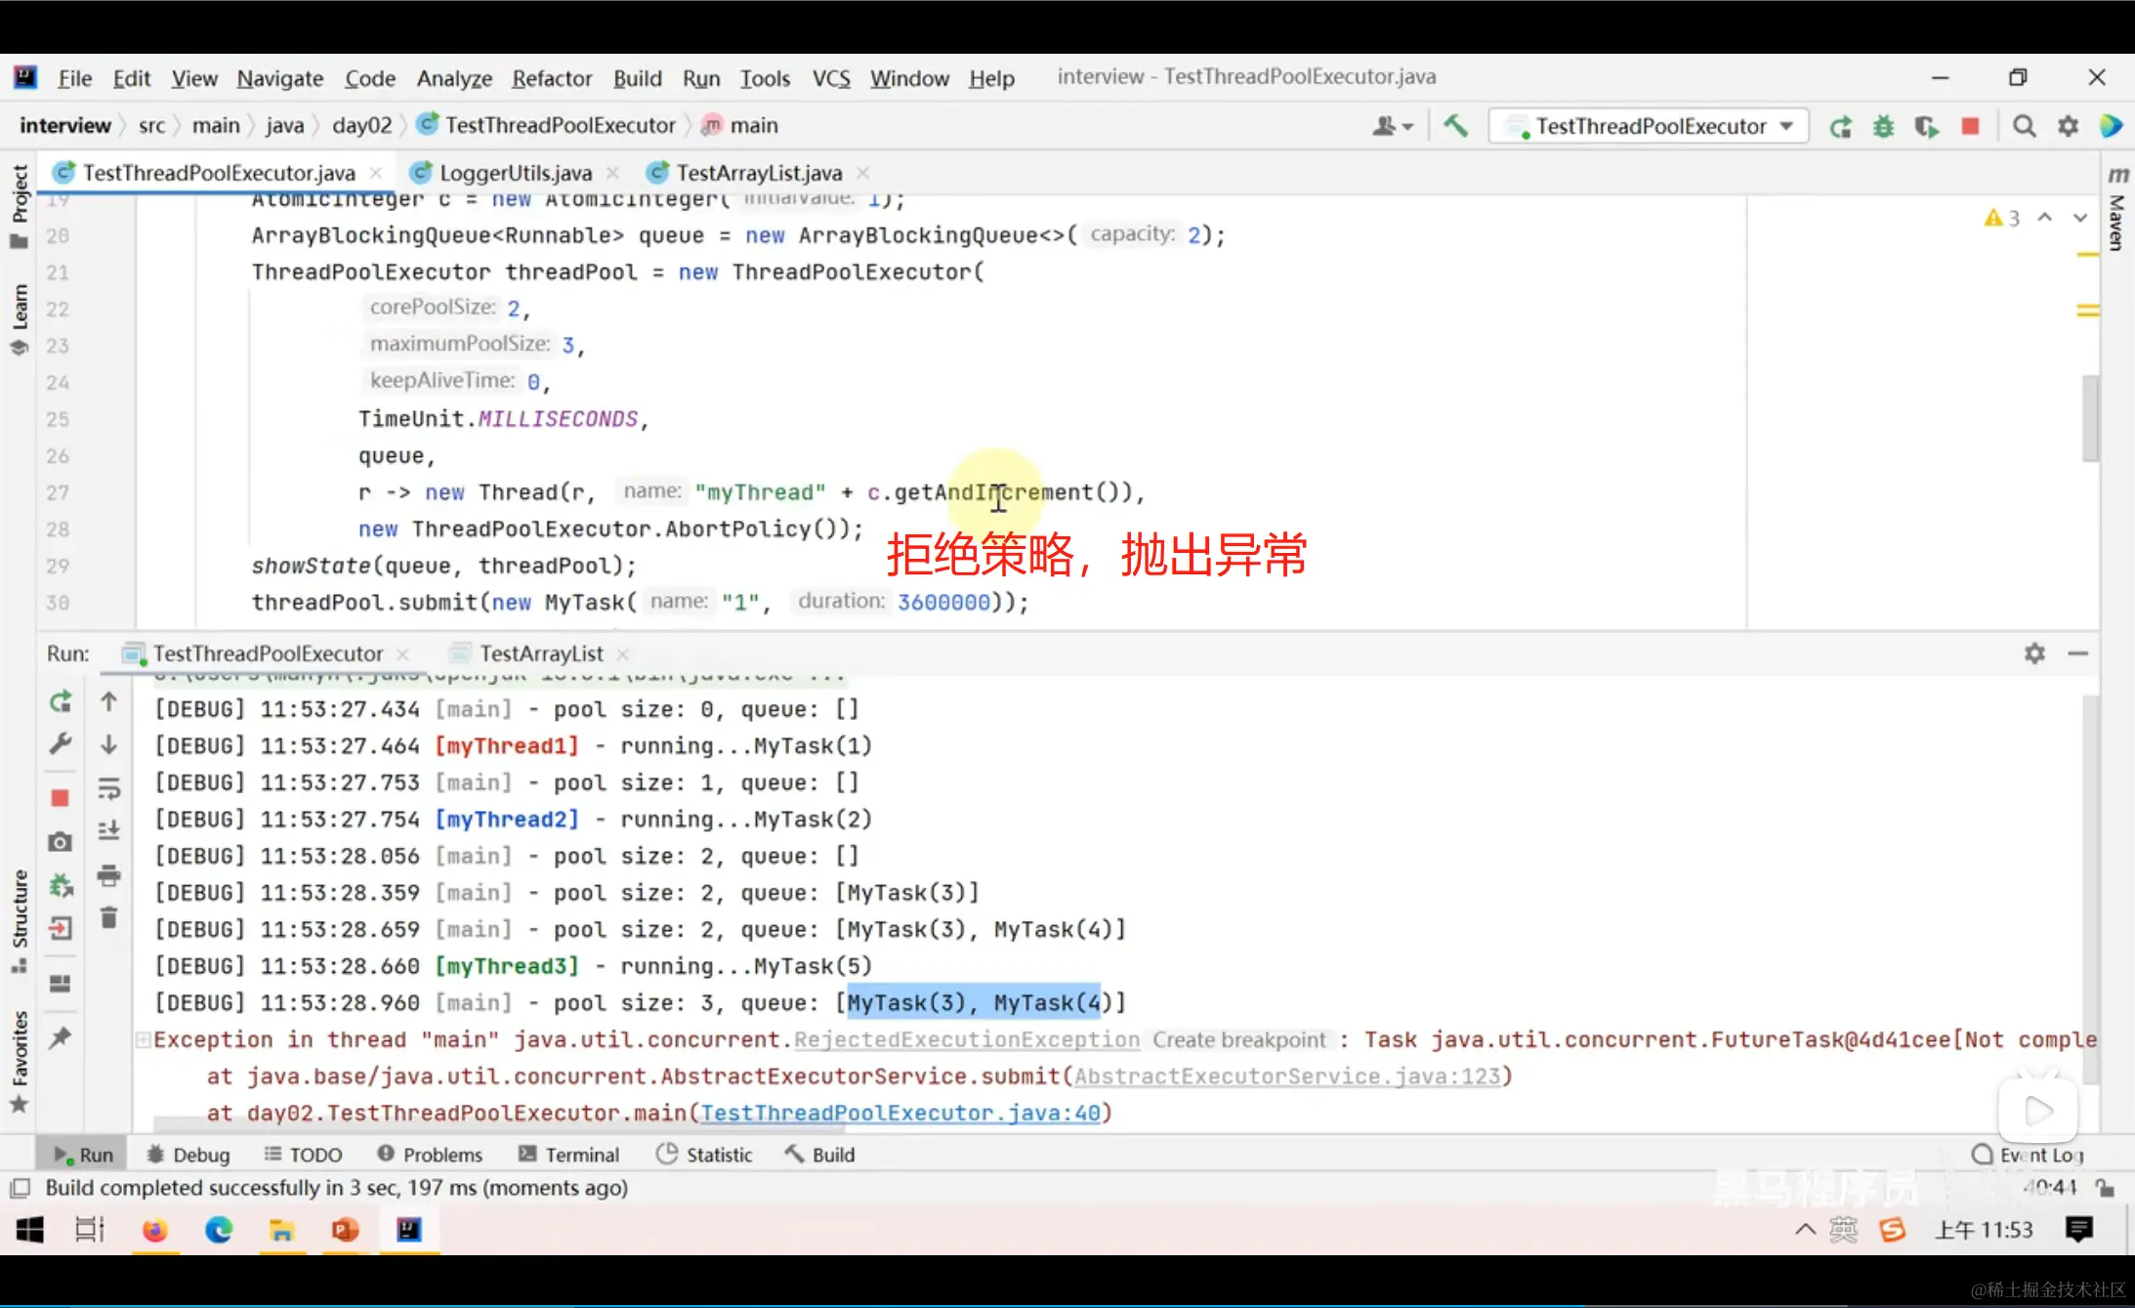Open the user account dropdown arrow
This screenshot has height=1308, width=2135.
point(1407,126)
